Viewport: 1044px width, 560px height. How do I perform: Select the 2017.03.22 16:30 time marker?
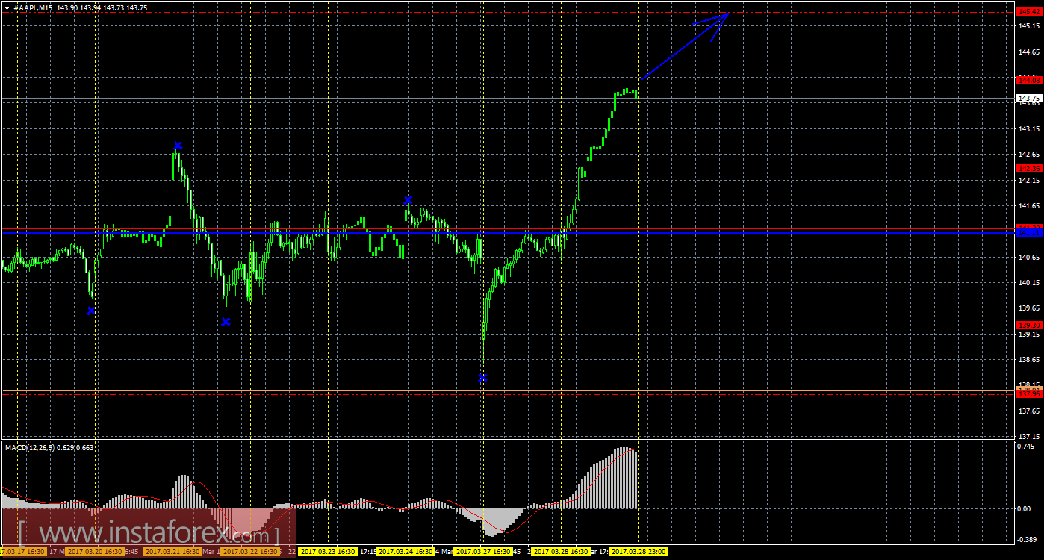click(x=250, y=551)
